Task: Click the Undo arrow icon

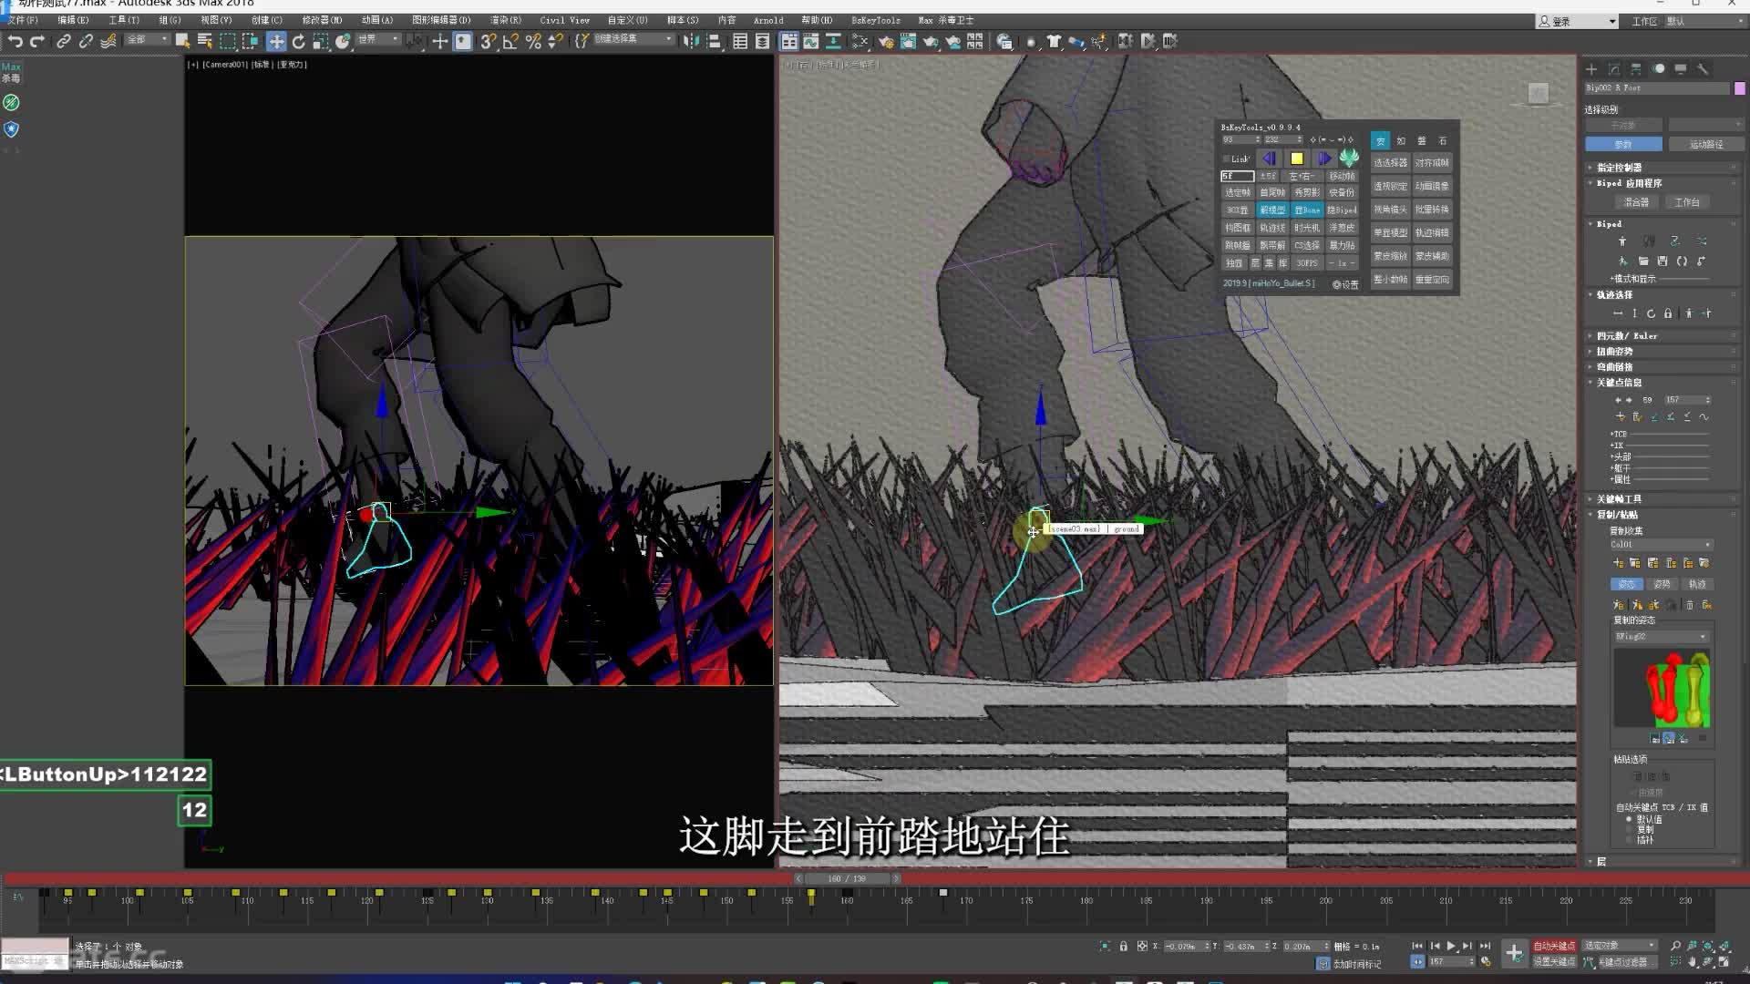Action: tap(15, 41)
